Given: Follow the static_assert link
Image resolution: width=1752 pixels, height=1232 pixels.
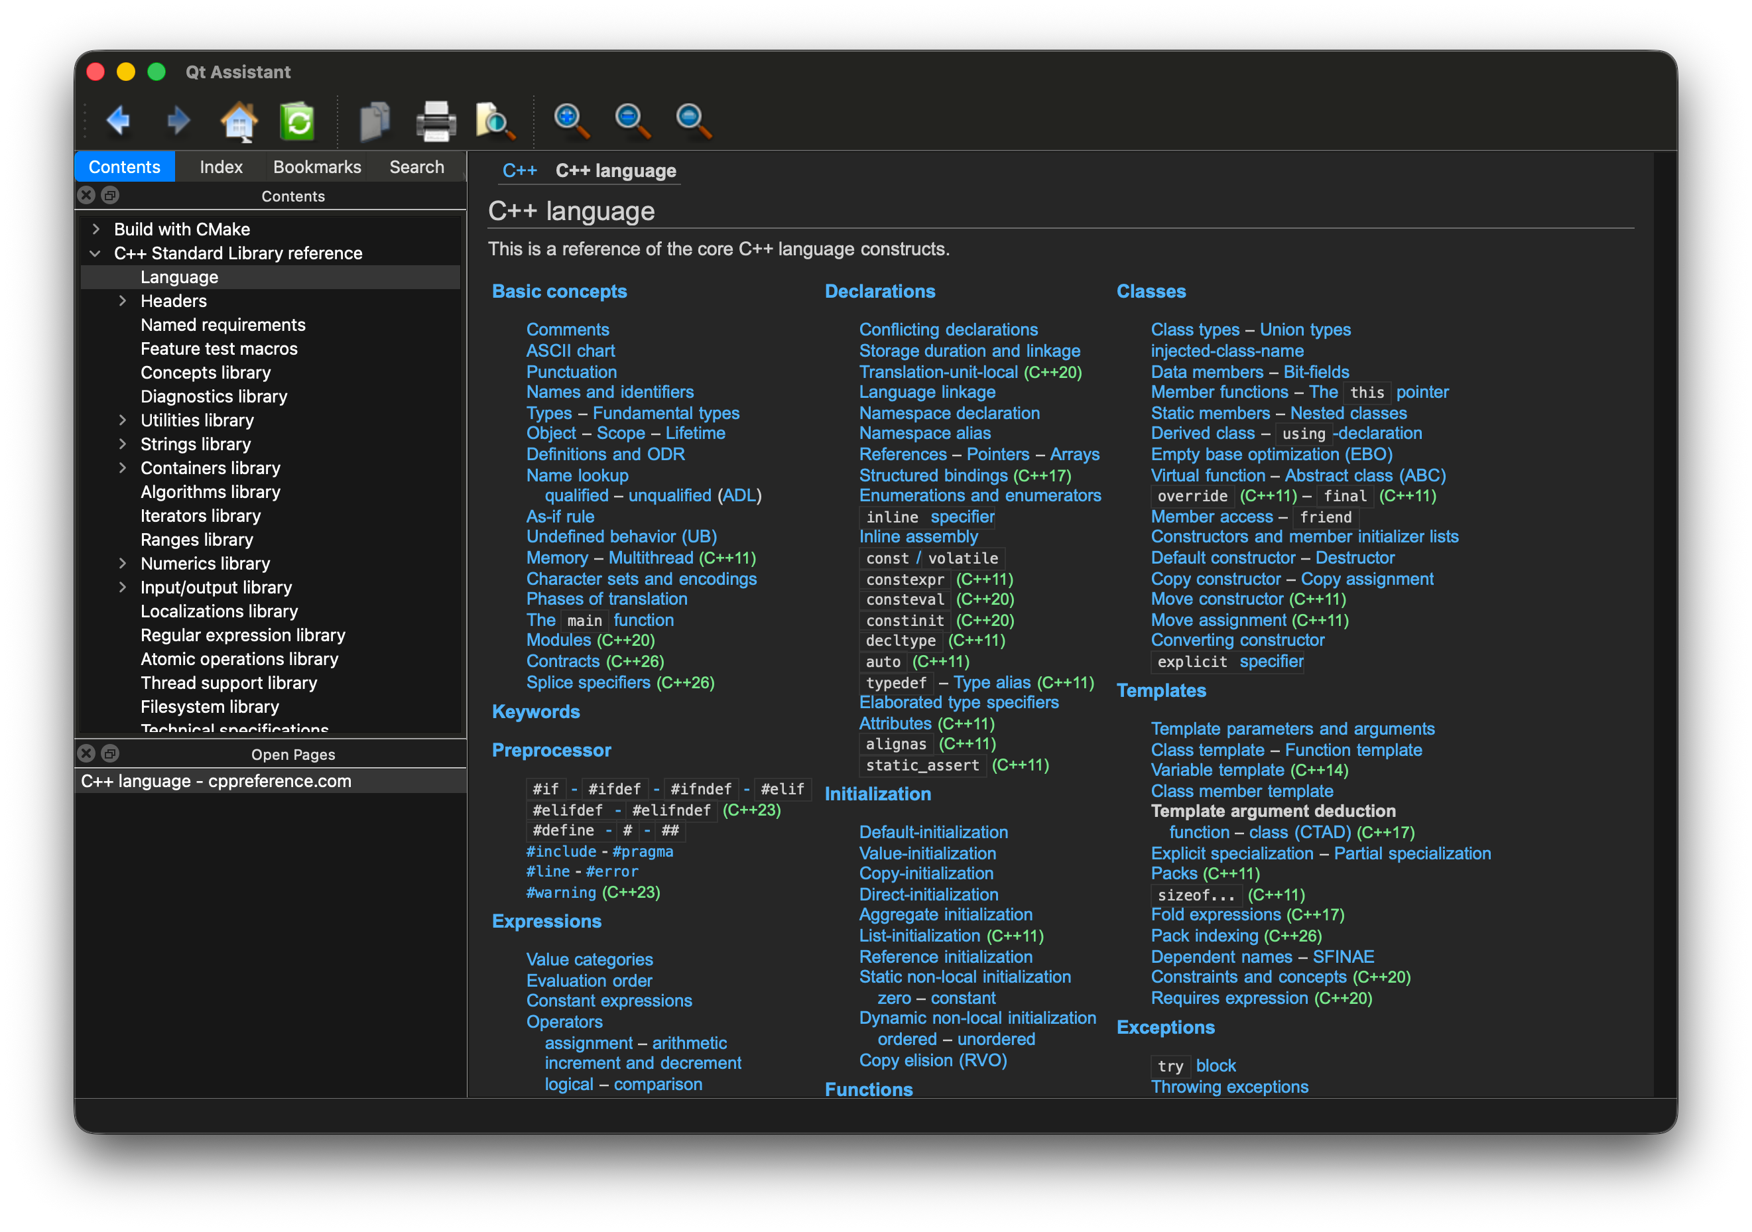Looking at the screenshot, I should (x=922, y=765).
